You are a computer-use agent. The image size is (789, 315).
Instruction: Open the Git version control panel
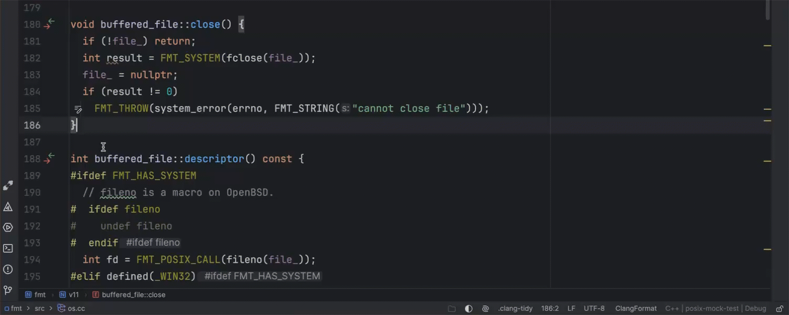tap(8, 290)
